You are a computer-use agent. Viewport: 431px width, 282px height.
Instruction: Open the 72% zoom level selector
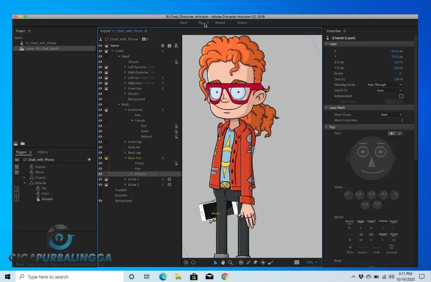[310, 262]
